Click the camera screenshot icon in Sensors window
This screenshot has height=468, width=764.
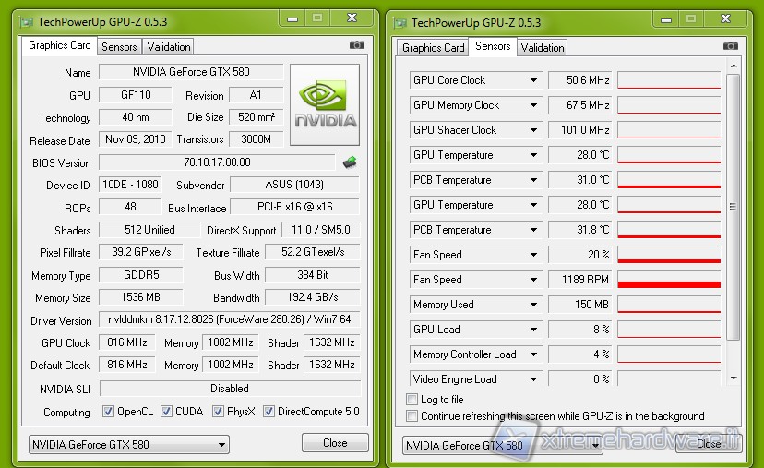tap(730, 46)
